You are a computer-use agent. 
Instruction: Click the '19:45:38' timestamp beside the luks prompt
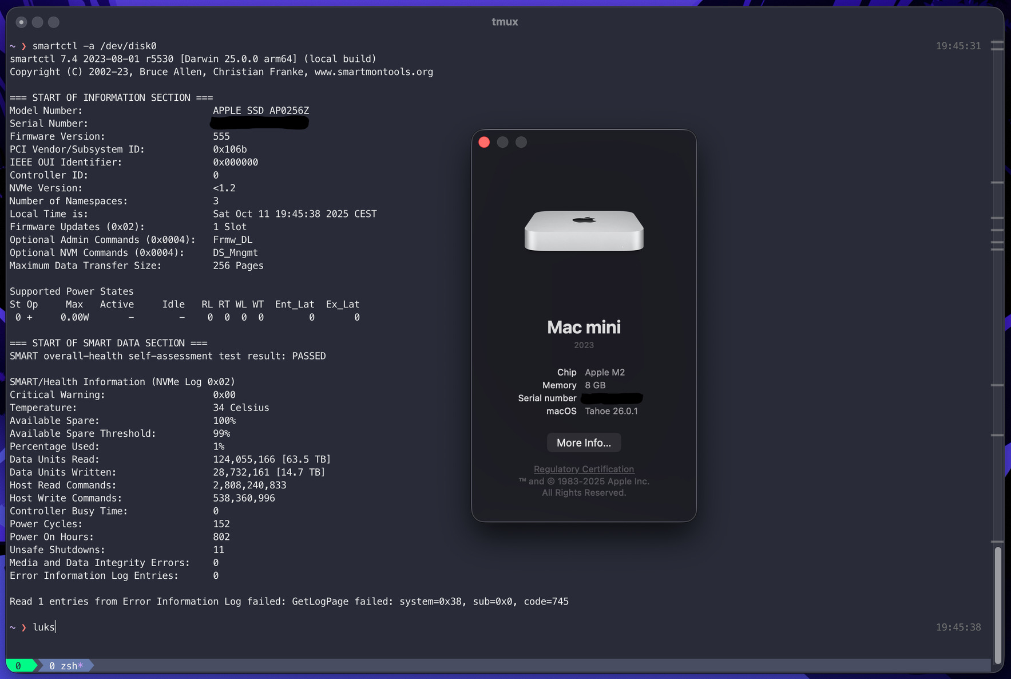point(958,627)
